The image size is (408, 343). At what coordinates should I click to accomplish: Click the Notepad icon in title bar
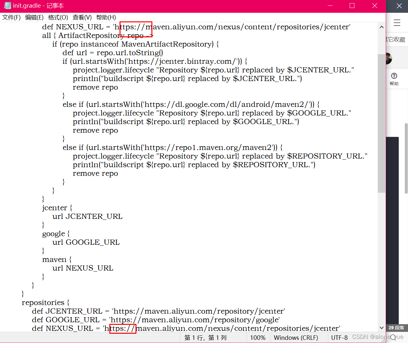[x=7, y=6]
